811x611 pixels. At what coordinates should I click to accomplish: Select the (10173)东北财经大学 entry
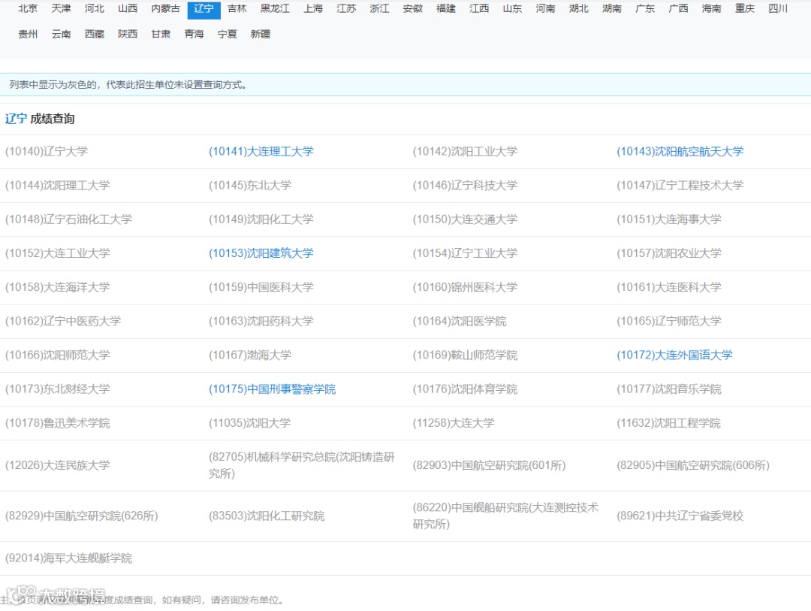click(57, 389)
